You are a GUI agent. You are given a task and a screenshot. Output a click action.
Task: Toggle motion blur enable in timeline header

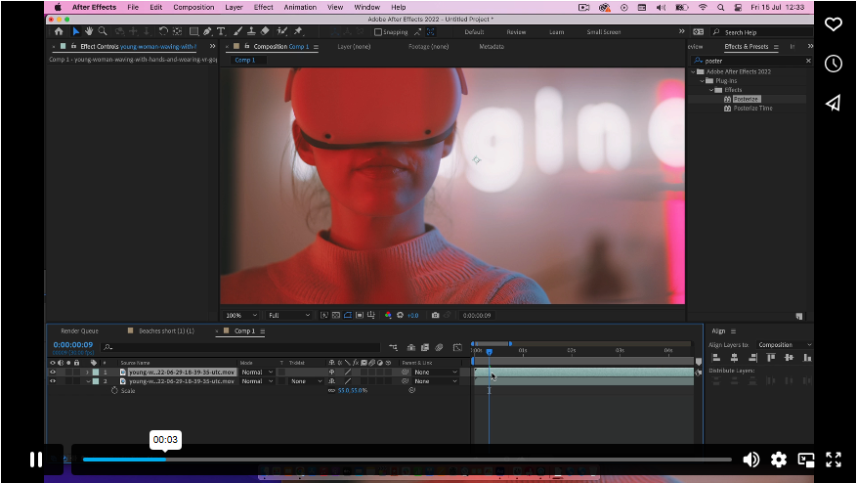coord(439,347)
